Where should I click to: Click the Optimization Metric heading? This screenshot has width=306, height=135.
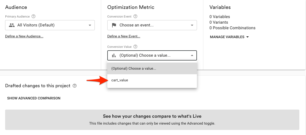coord(131,7)
